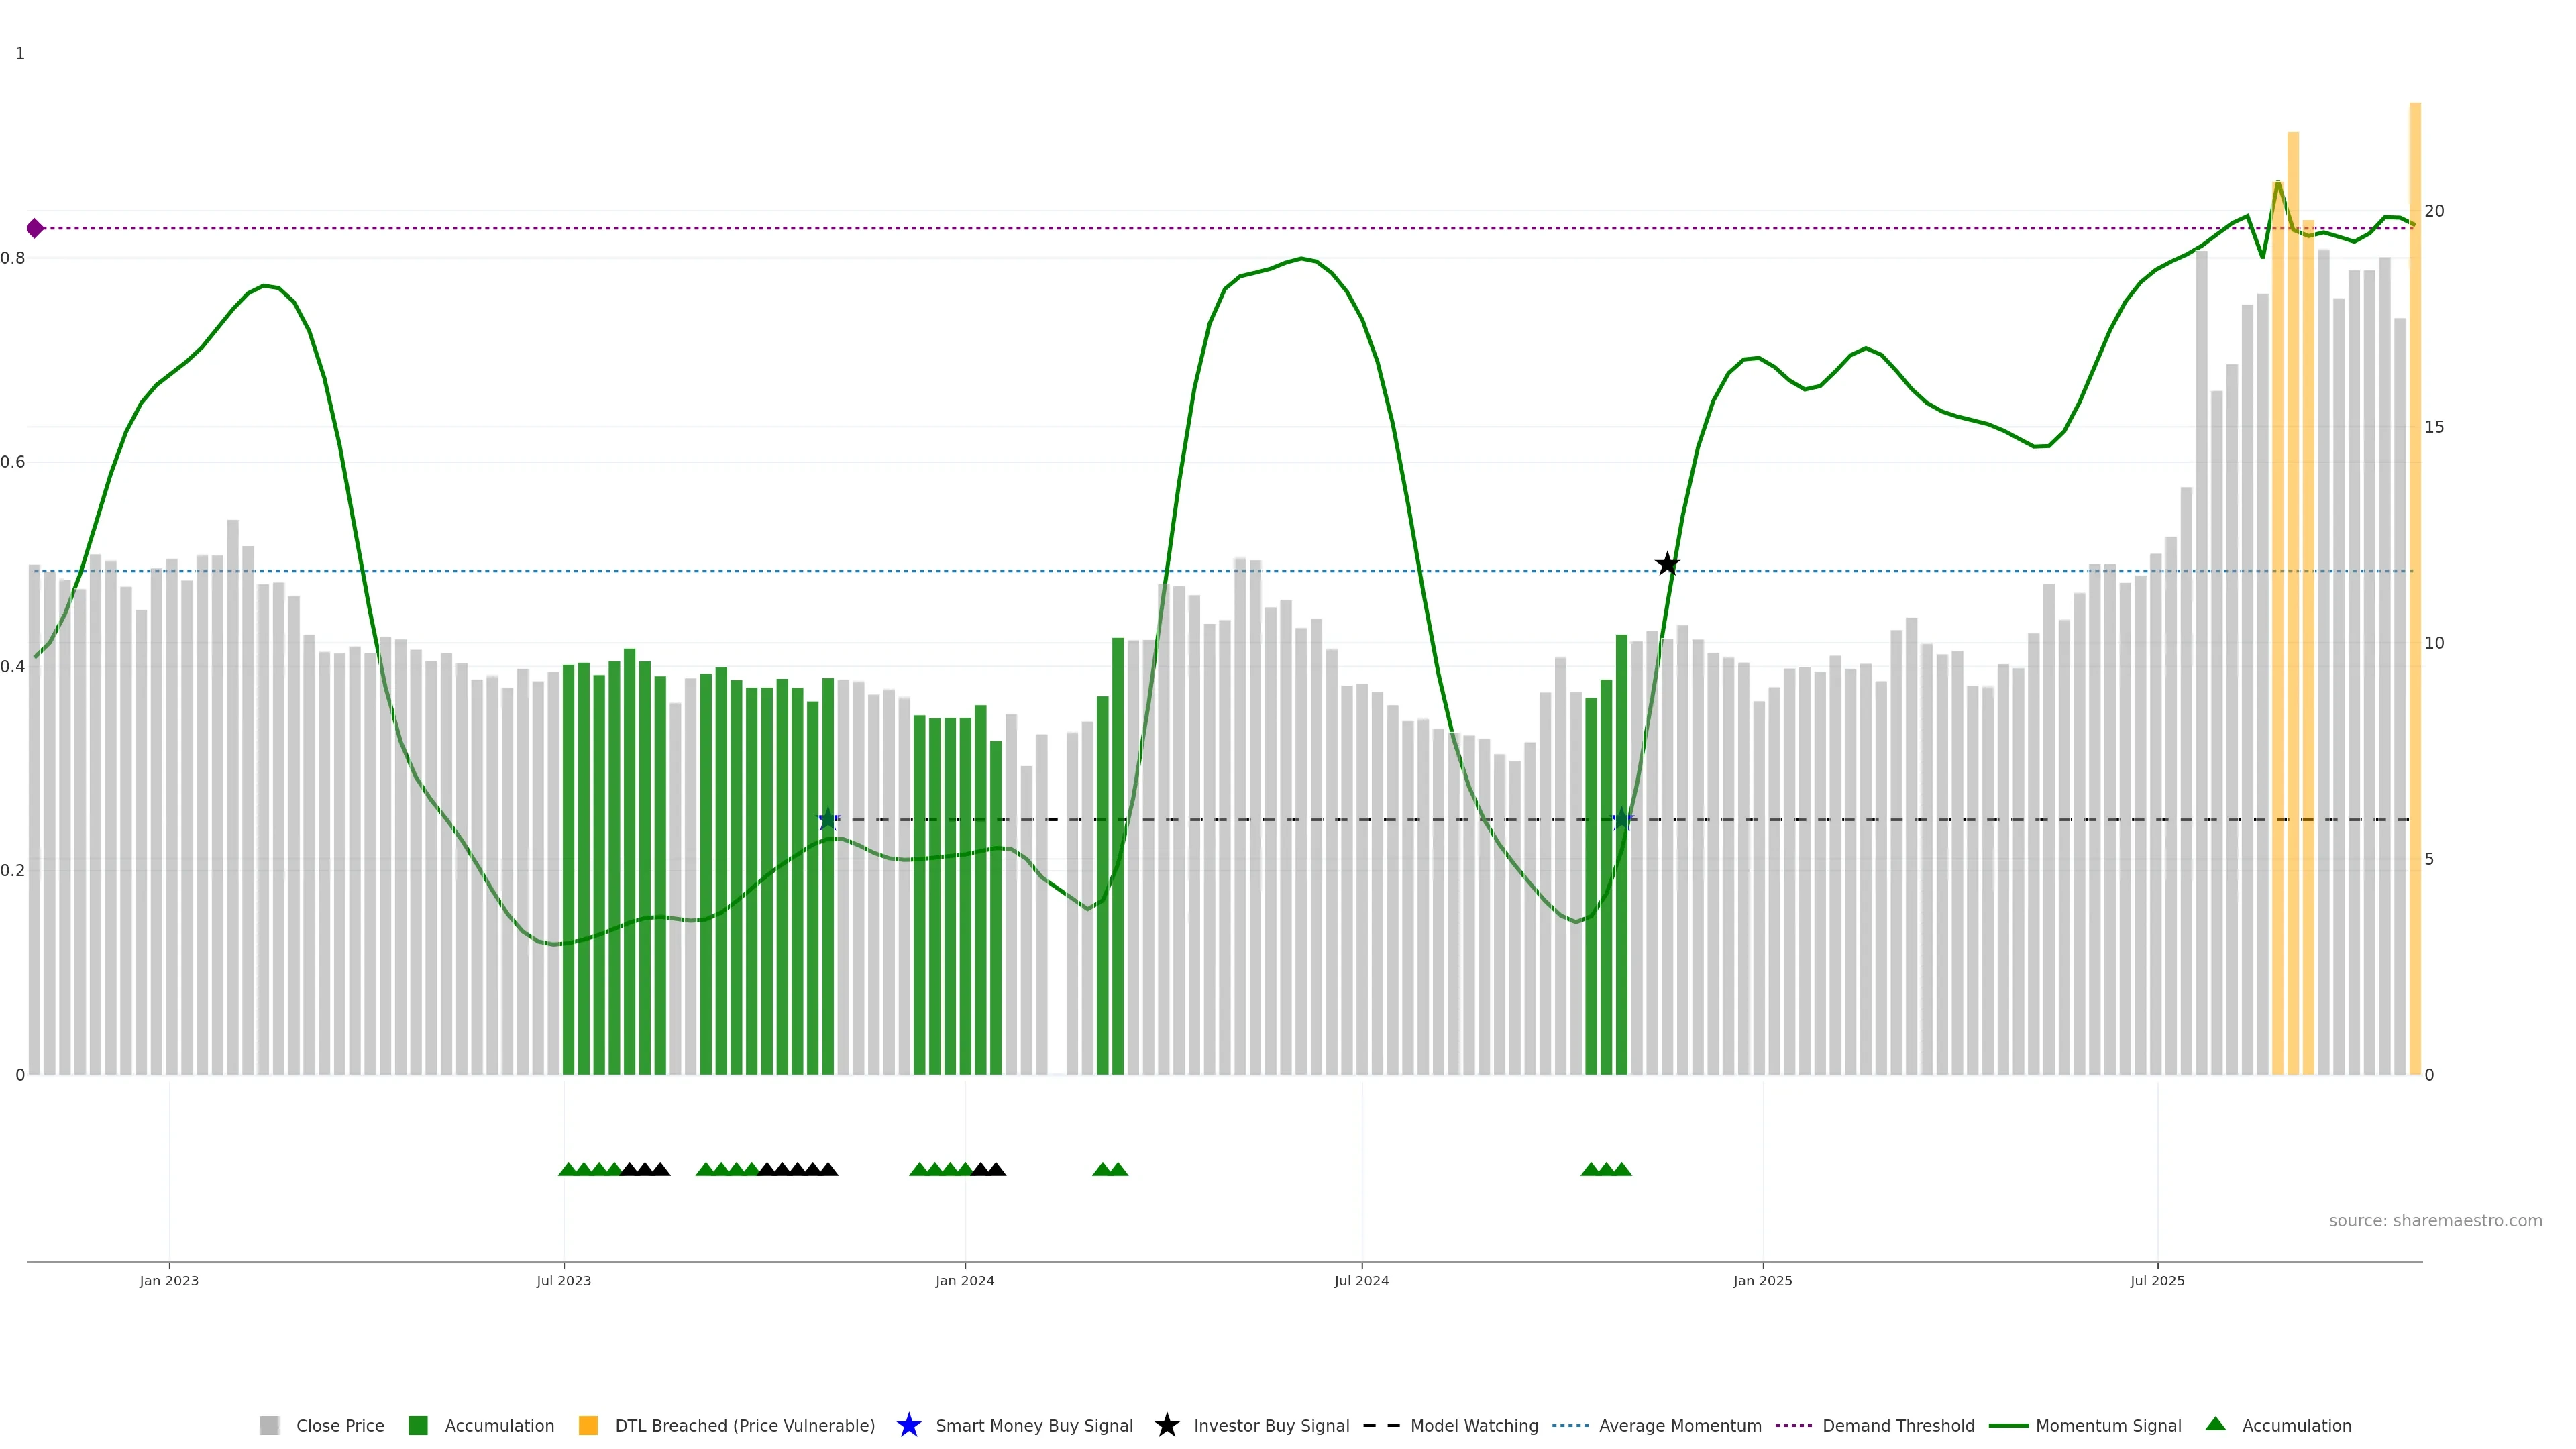
Task: Click the green triangles near March 2024
Action: click(x=1110, y=1169)
